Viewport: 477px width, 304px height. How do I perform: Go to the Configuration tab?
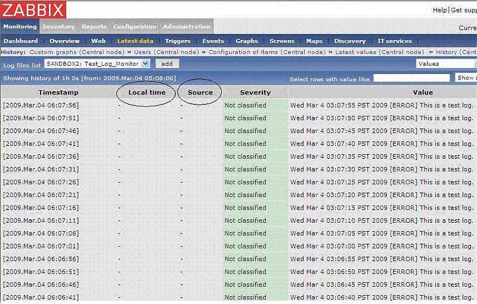click(135, 26)
